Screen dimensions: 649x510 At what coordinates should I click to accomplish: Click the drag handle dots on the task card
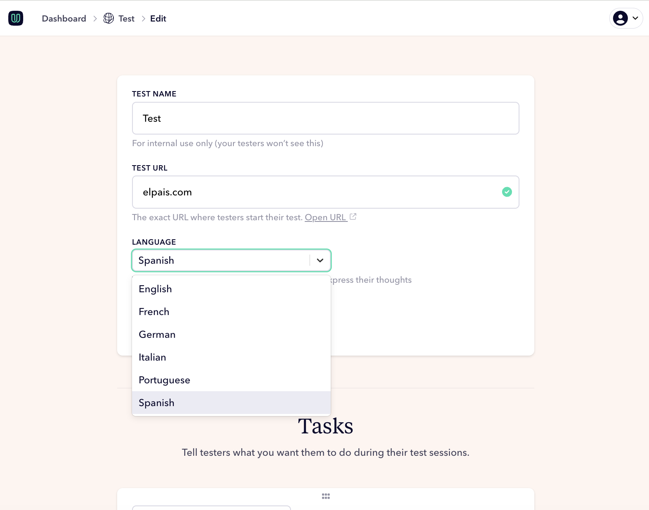coord(326,496)
